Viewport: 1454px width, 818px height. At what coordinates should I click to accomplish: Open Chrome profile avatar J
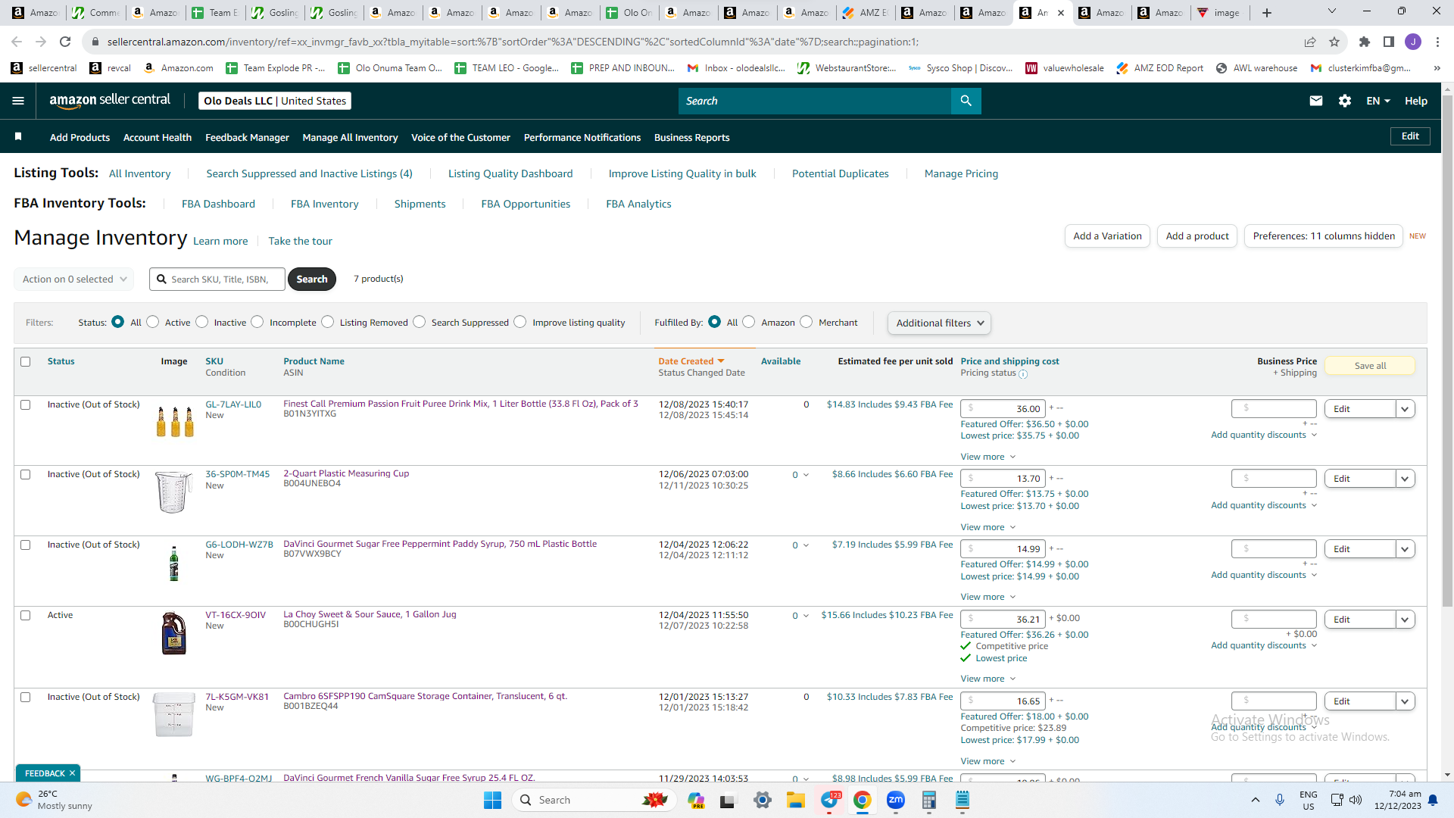1413,42
